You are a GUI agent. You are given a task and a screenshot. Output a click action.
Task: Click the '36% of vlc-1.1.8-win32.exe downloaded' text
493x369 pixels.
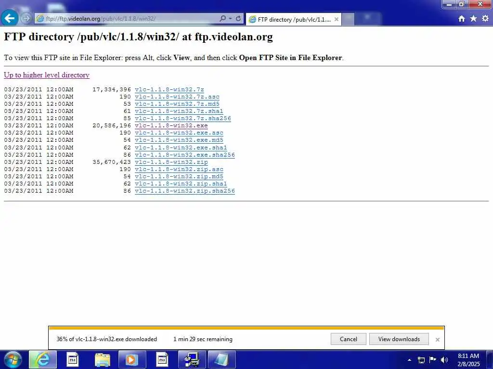(x=106, y=339)
